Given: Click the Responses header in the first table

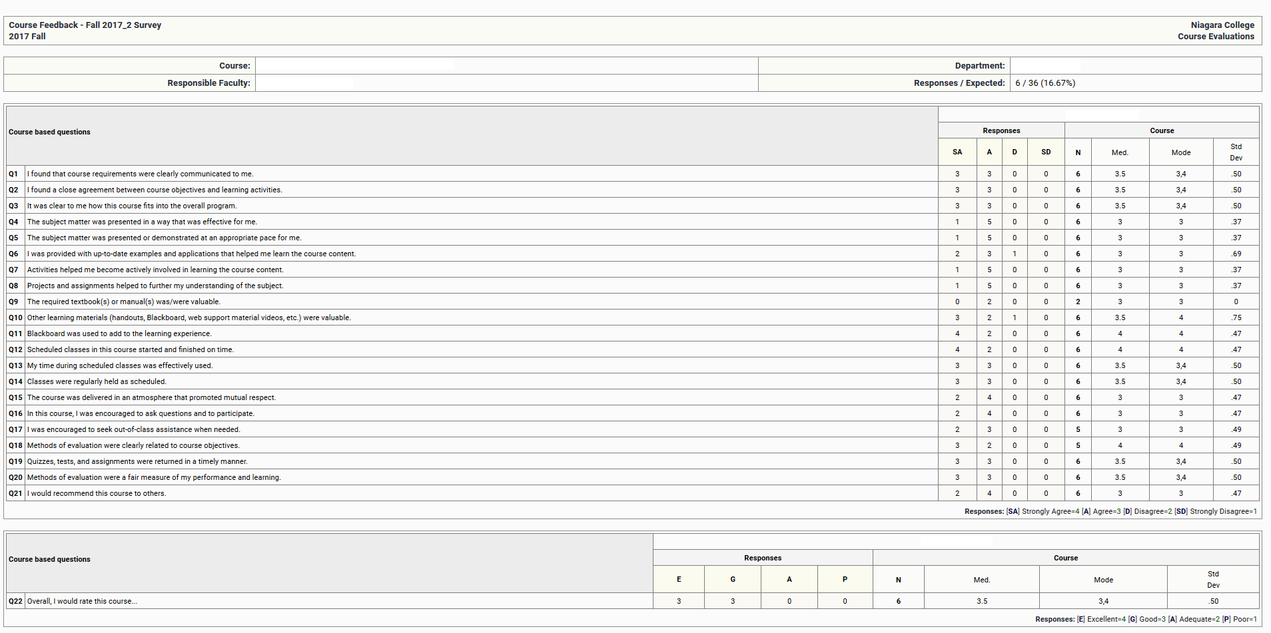Looking at the screenshot, I should [x=1001, y=130].
